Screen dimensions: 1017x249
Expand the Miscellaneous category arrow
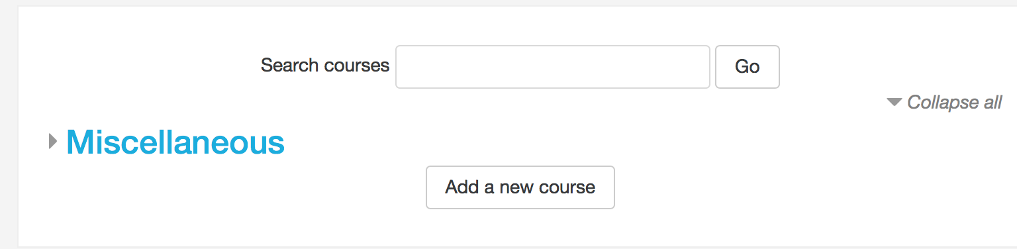53,141
